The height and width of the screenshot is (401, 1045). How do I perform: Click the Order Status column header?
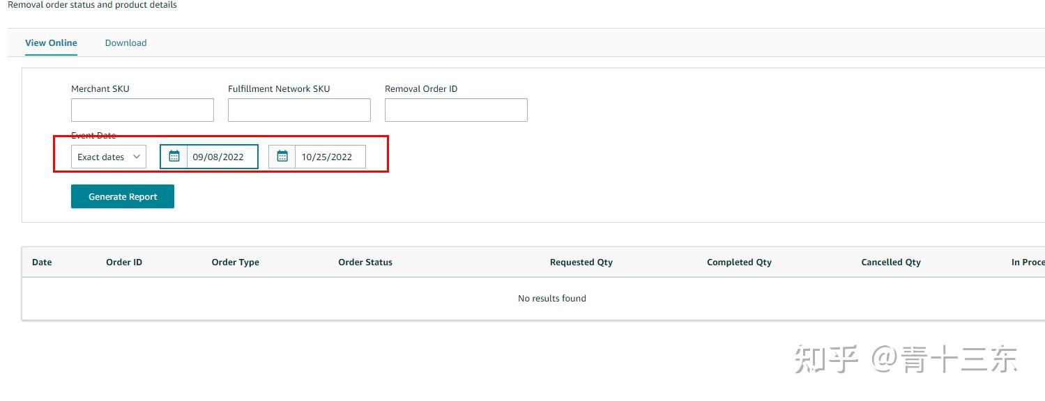click(x=365, y=262)
